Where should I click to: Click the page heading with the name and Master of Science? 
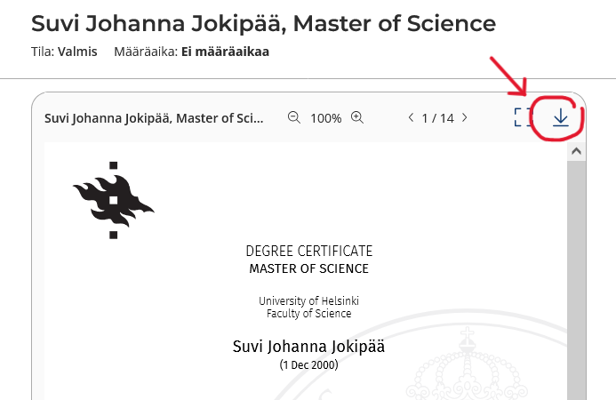coord(263,24)
